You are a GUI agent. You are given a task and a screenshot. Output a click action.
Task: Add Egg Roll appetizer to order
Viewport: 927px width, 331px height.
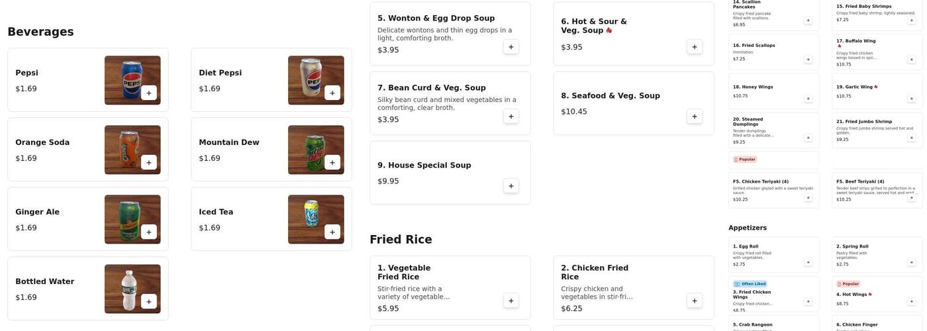tap(808, 262)
